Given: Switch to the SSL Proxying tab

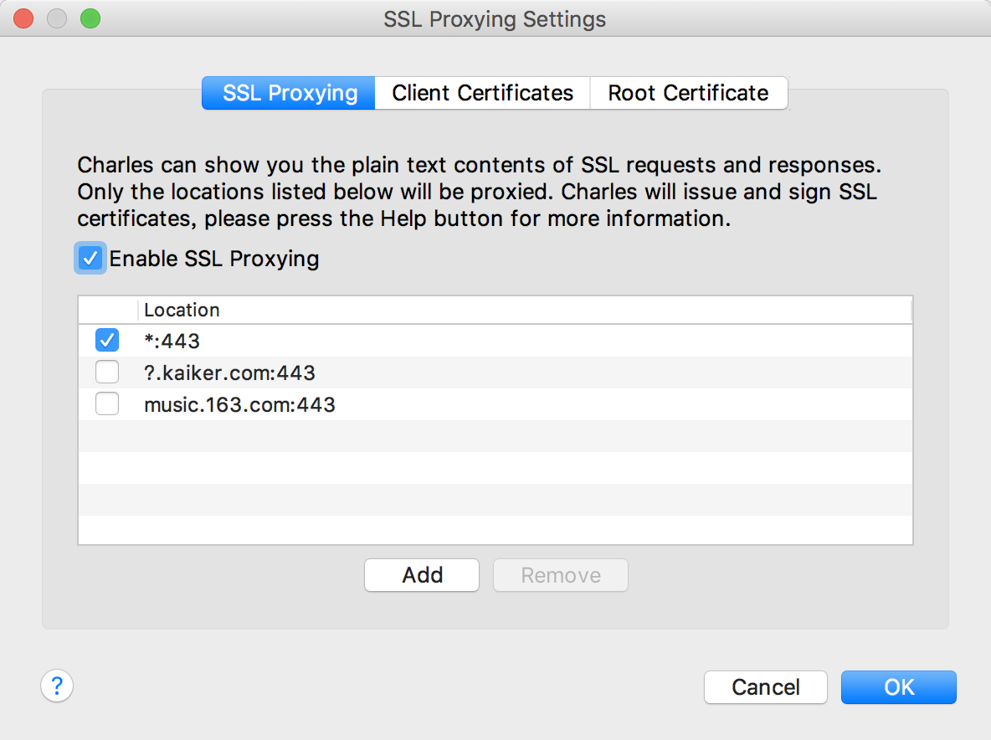Looking at the screenshot, I should pos(290,93).
